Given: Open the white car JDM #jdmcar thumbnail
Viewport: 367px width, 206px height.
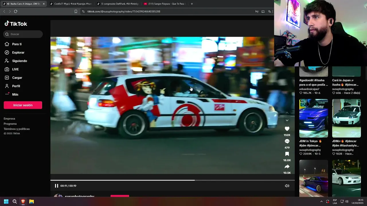Looking at the screenshot, I should click(346, 118).
